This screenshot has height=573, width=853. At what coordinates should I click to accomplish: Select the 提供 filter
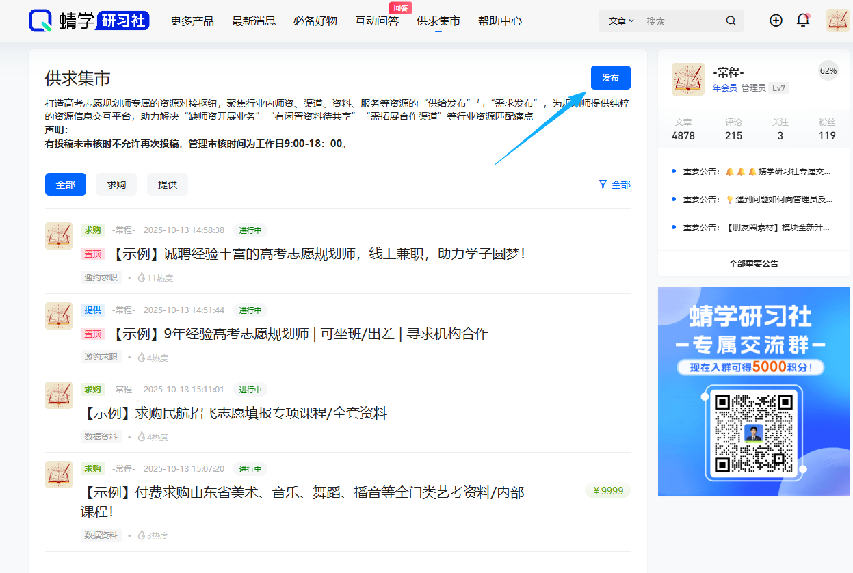point(167,184)
